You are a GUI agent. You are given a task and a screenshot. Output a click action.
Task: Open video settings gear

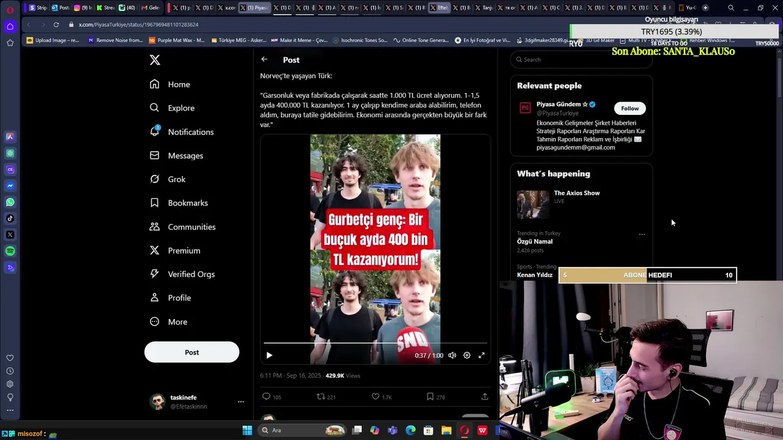(467, 355)
